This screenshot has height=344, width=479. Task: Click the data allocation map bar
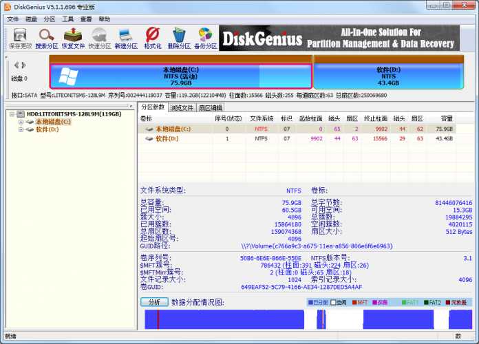308,319
